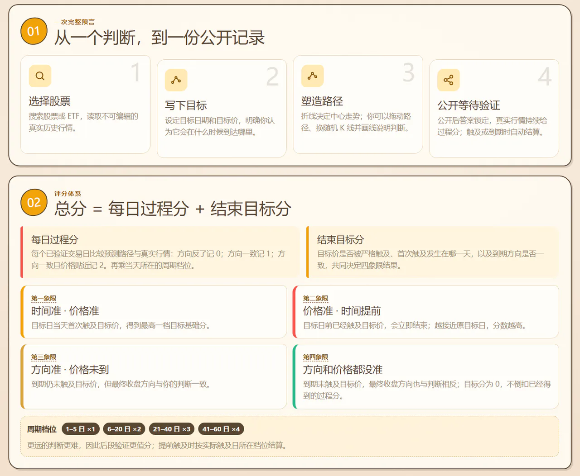Click the "方向准 · 价格未到" quadrant title
This screenshot has width=580, height=476.
coord(70,370)
